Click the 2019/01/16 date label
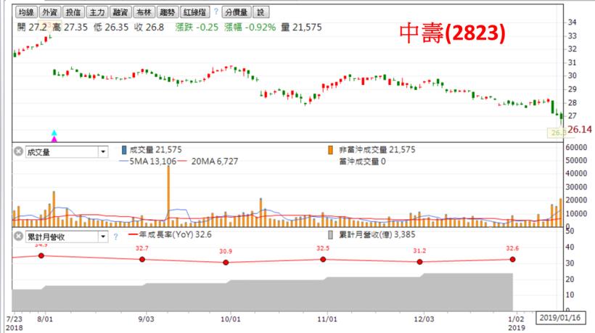The width and height of the screenshot is (595, 333). (560, 318)
